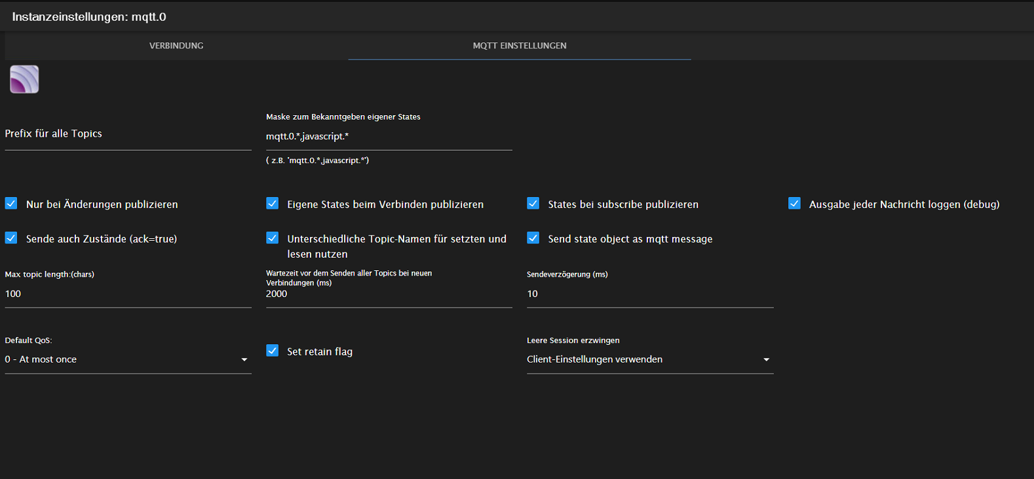This screenshot has height=479, width=1034.
Task: Click the MQTT adapter logo icon
Action: pyautogui.click(x=24, y=79)
